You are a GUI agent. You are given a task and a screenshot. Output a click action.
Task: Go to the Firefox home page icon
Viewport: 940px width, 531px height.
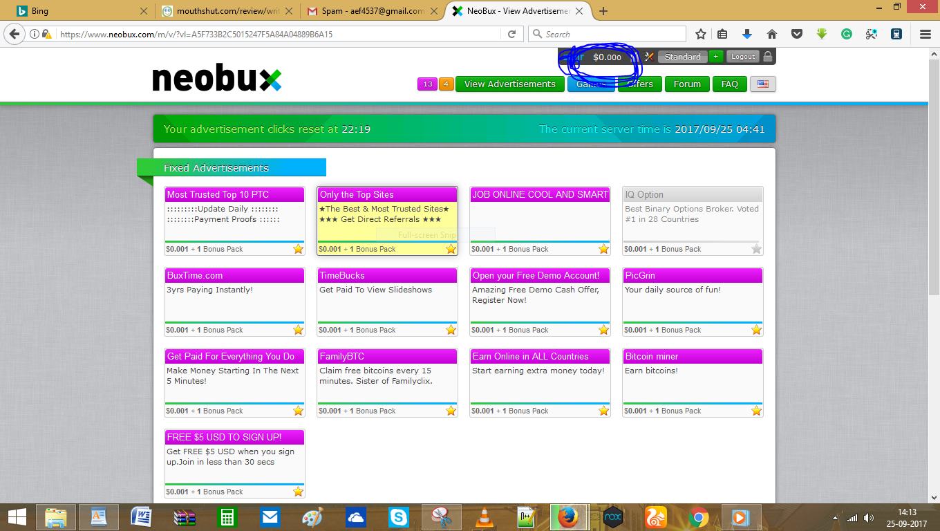(772, 34)
